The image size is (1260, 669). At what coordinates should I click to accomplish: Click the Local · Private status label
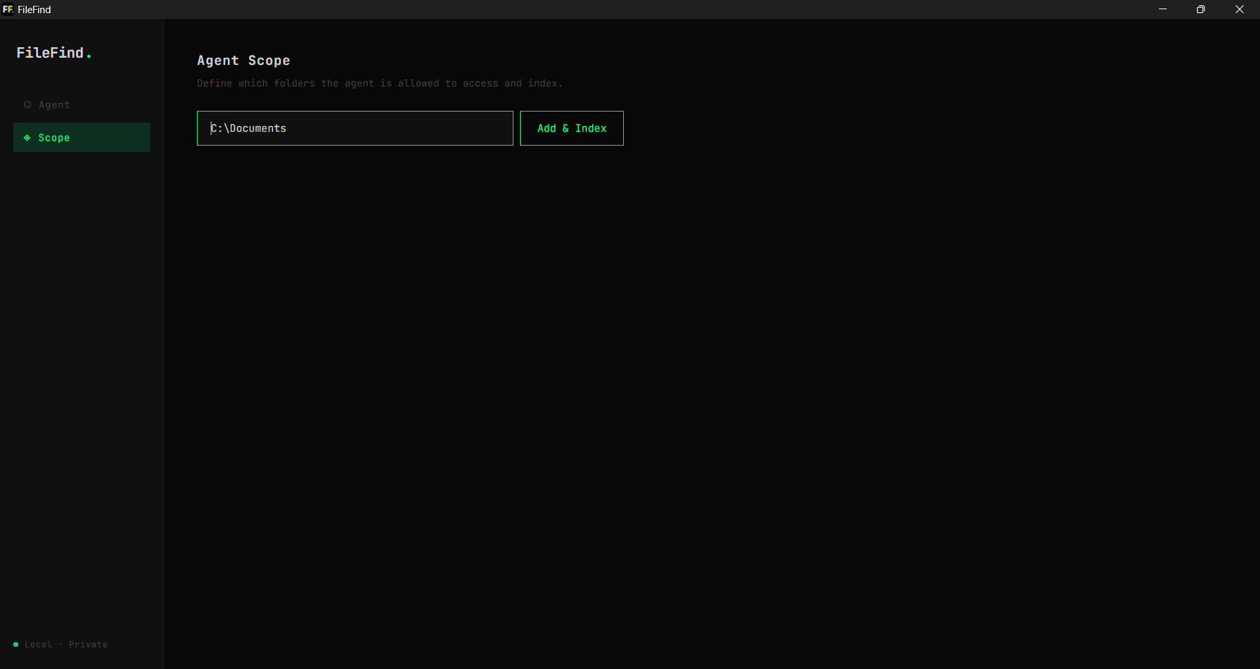pos(64,645)
